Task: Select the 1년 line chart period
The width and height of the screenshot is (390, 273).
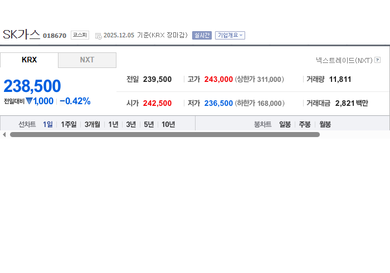Action: tap(113, 124)
